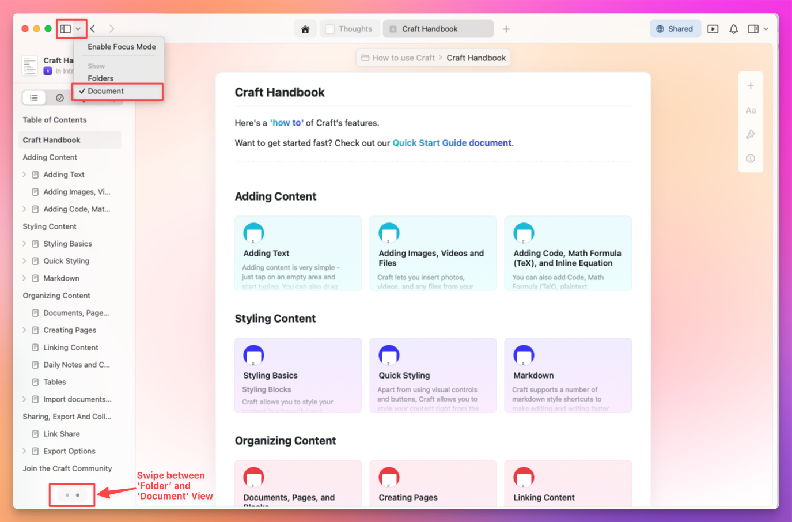Go back with the left arrow
The height and width of the screenshot is (522, 792).
coord(93,29)
